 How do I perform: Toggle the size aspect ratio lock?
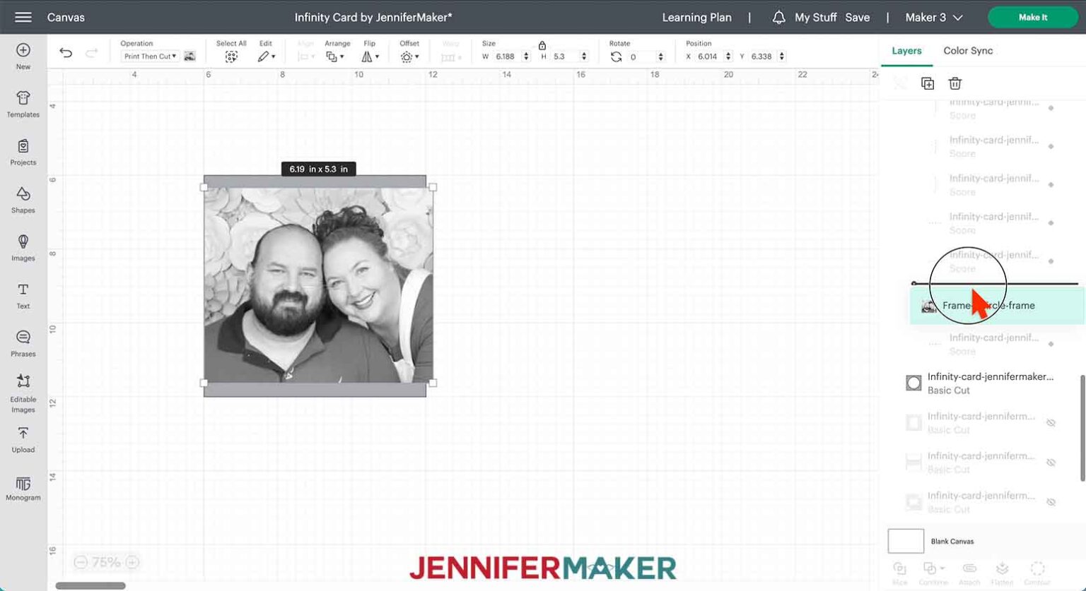(x=542, y=45)
